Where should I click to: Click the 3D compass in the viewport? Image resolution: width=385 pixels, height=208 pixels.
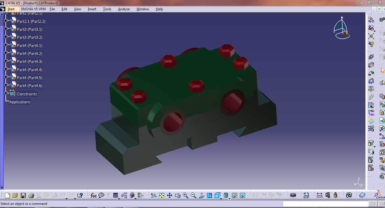tap(342, 28)
